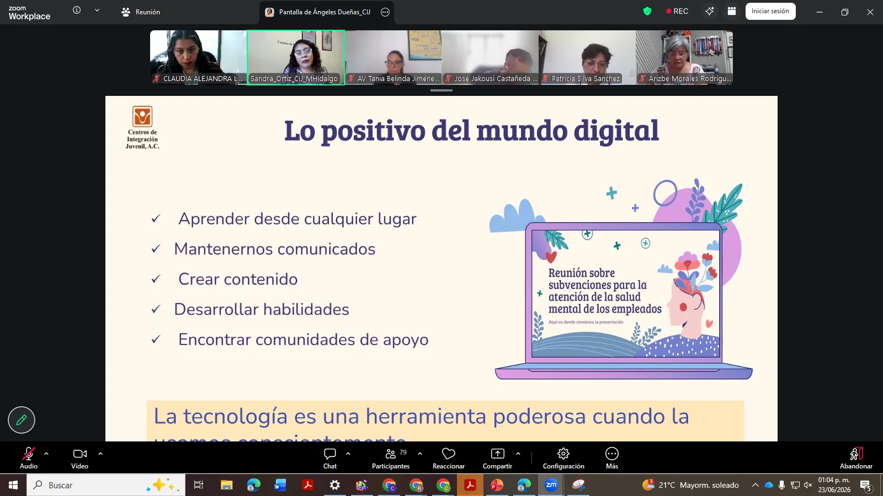
Task: Open the Zoom app in the taskbar
Action: [551, 485]
